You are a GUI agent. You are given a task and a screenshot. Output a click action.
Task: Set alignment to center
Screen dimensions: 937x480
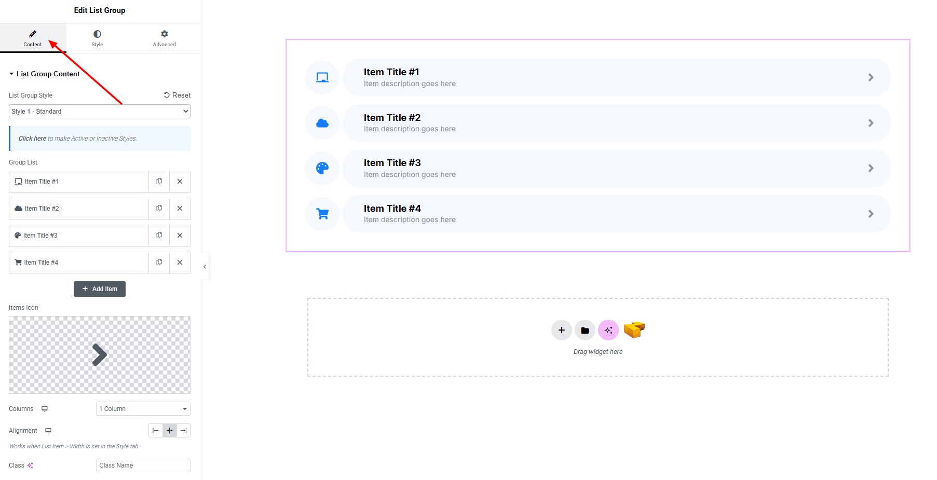(x=170, y=431)
